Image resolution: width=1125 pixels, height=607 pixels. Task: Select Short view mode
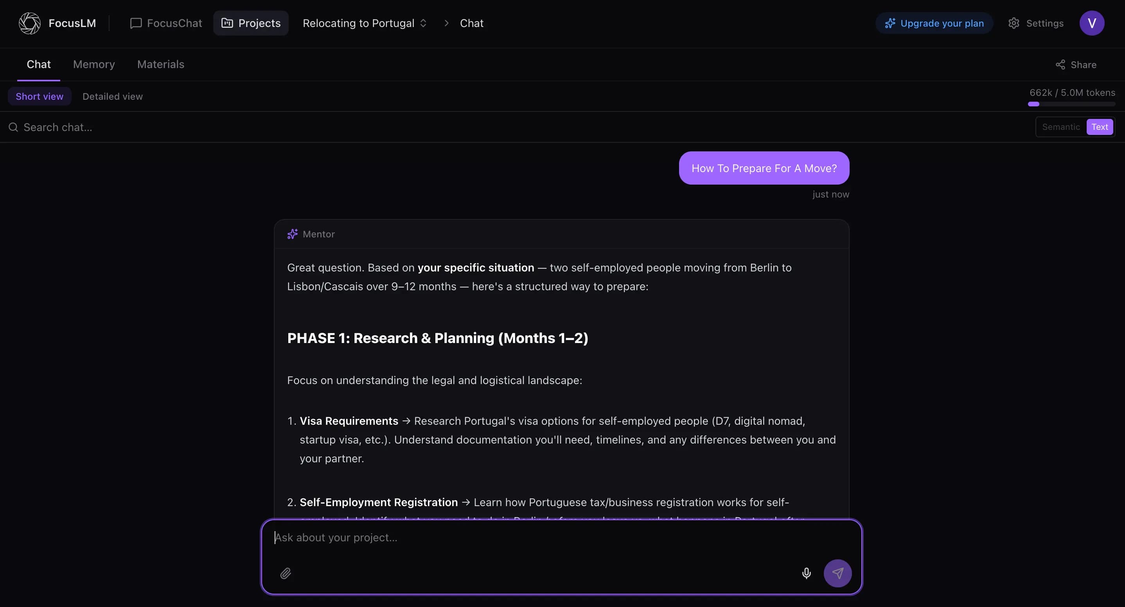39,97
